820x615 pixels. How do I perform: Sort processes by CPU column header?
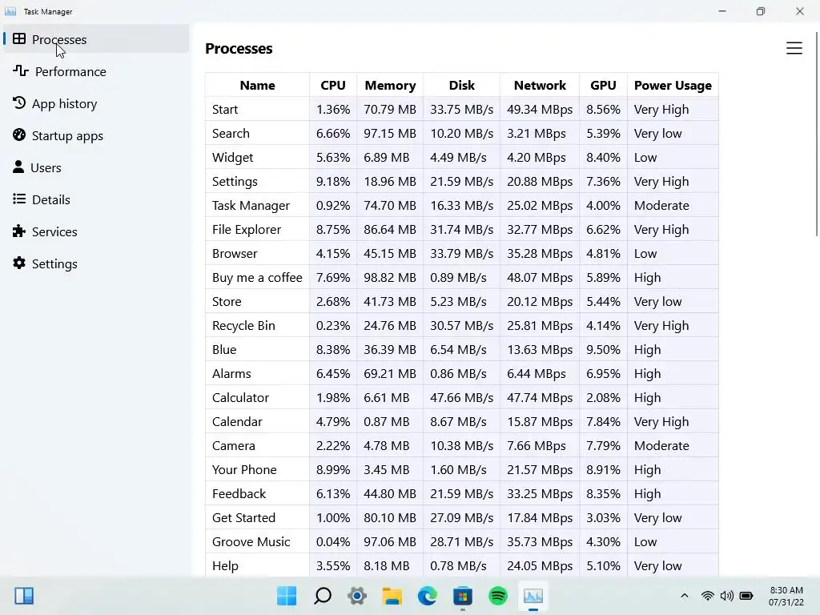(333, 85)
